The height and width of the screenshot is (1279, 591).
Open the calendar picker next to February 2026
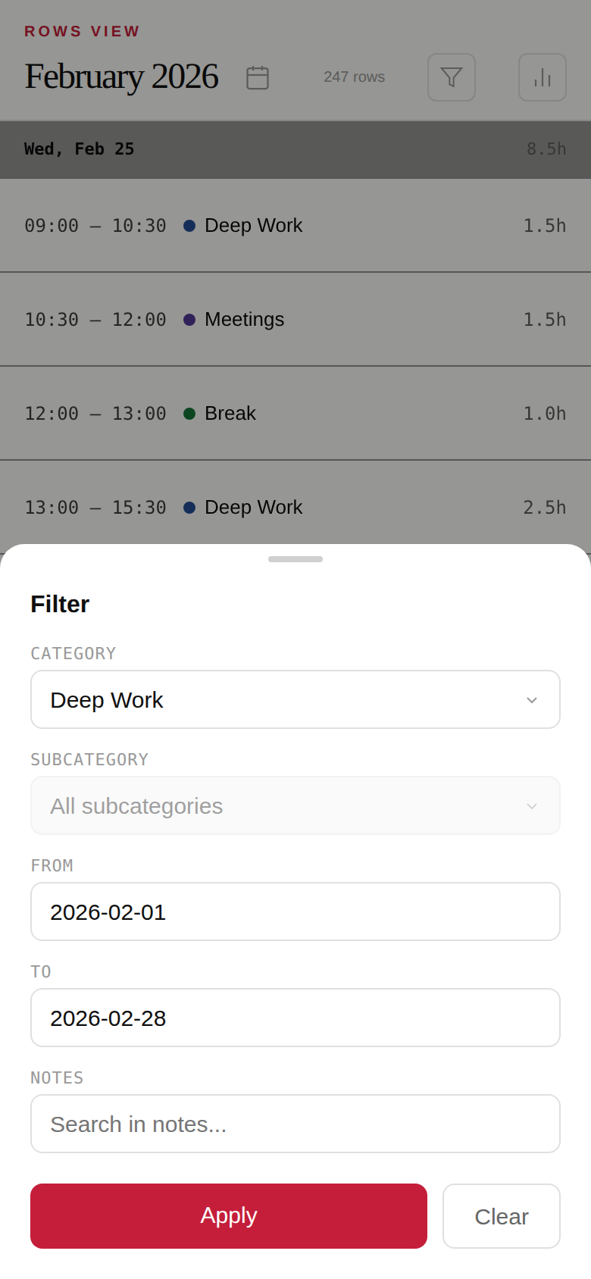coord(257,77)
